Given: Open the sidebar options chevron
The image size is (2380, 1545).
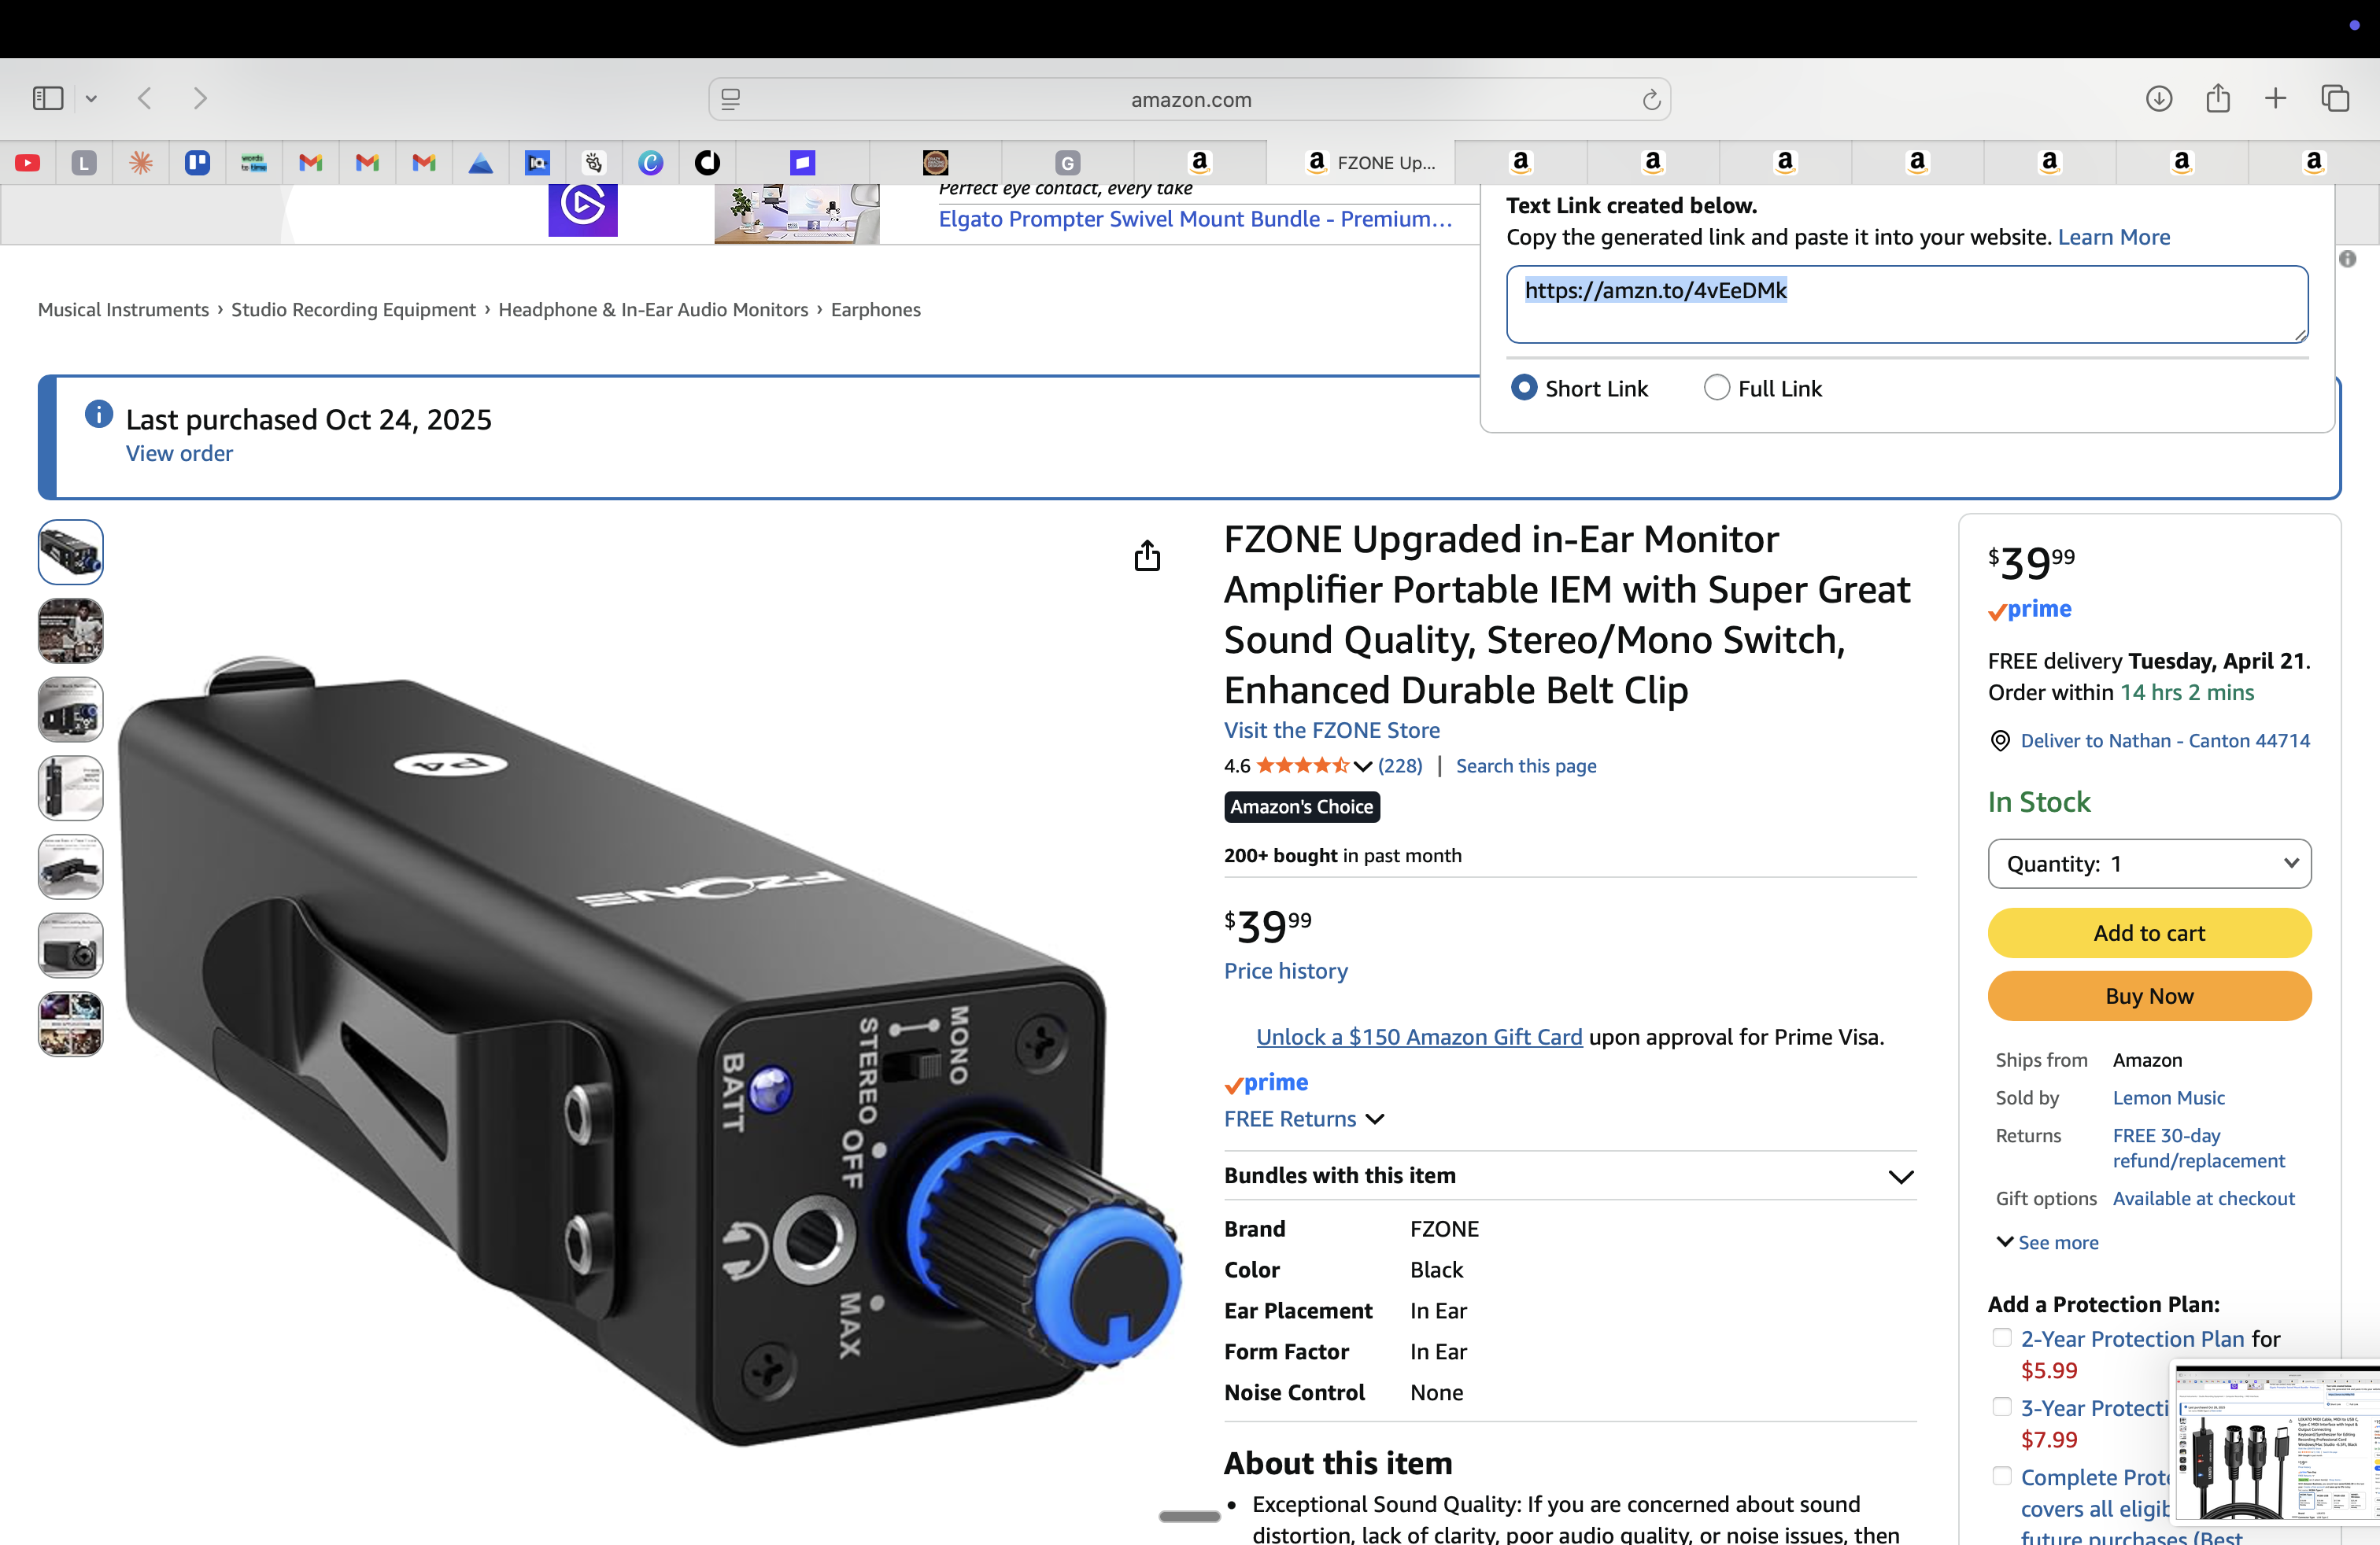Looking at the screenshot, I should pos(91,98).
